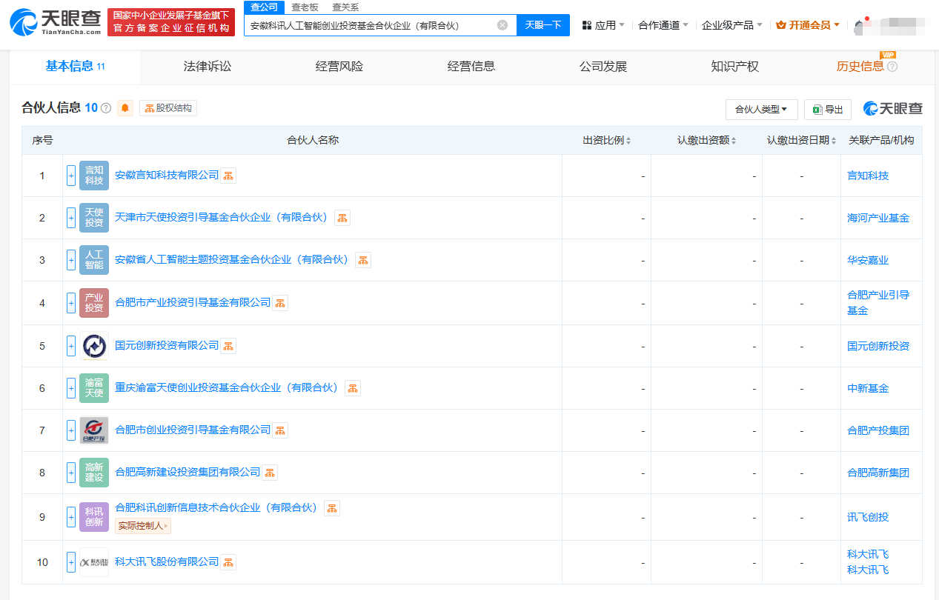Open the 合伙人类型 filter dropdown
This screenshot has width=939, height=600.
[x=761, y=110]
